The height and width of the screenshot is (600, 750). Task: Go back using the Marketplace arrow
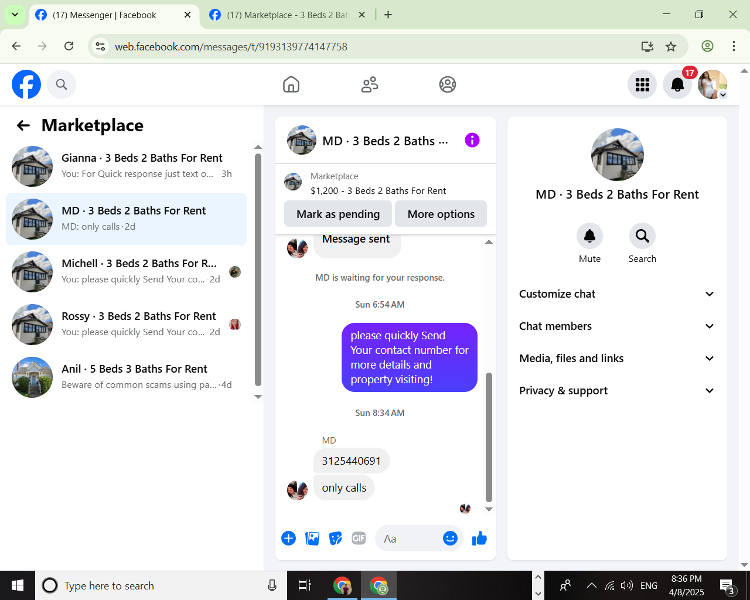coord(23,125)
